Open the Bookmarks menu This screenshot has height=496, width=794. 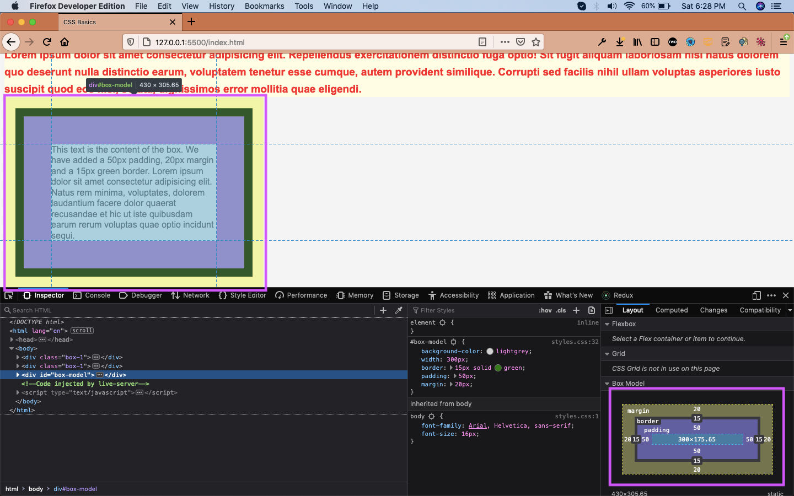pos(264,6)
